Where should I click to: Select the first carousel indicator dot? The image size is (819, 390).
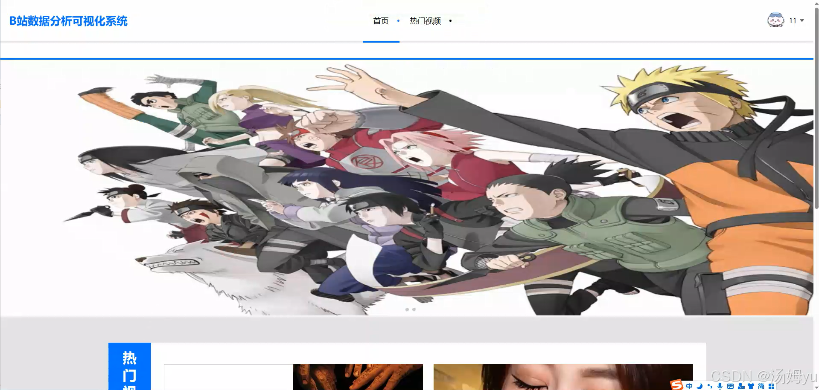pos(407,309)
